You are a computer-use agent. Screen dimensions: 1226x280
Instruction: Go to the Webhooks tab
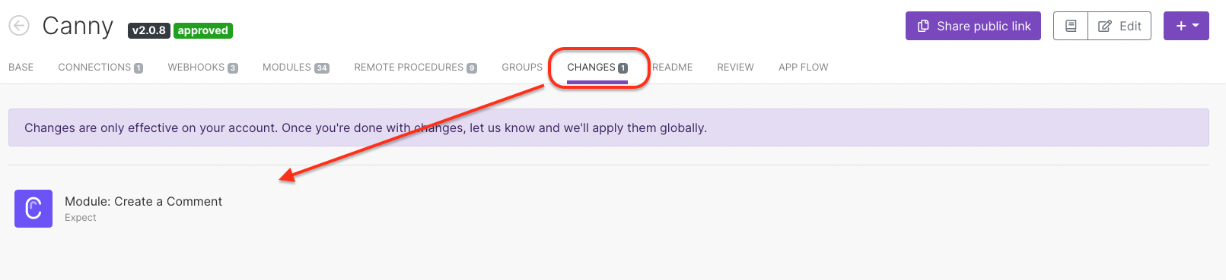coord(203,68)
